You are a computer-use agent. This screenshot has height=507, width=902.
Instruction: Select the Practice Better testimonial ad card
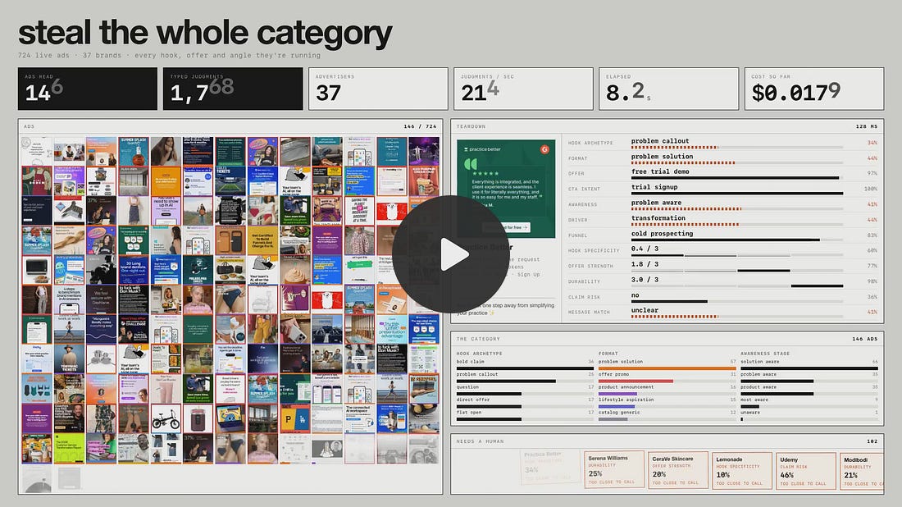click(x=506, y=189)
